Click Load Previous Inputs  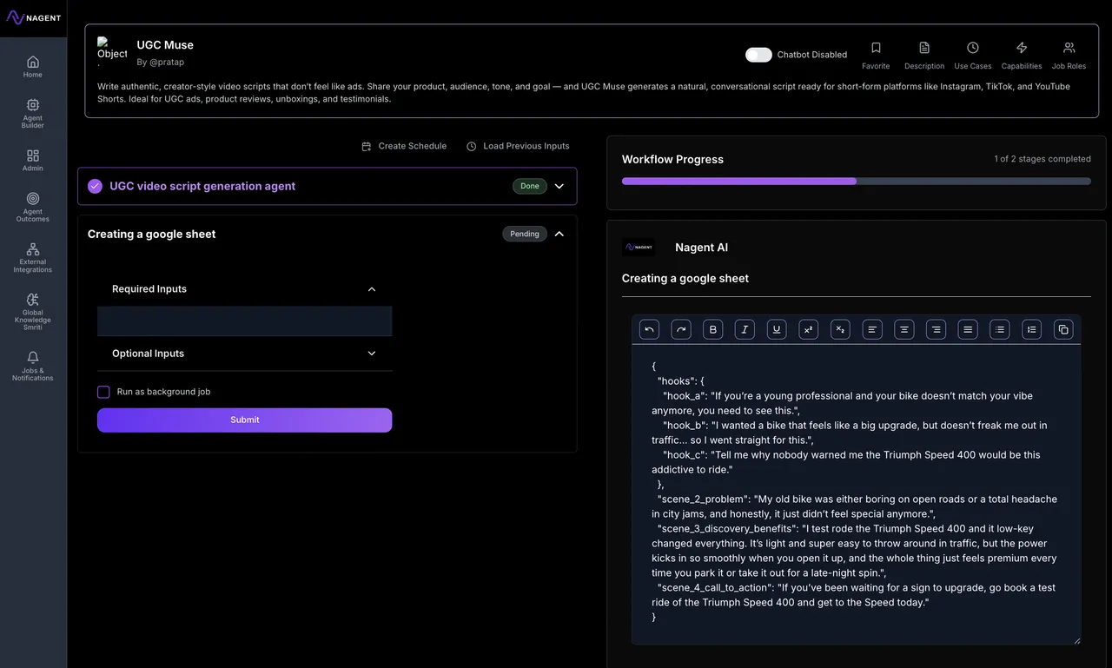(518, 146)
